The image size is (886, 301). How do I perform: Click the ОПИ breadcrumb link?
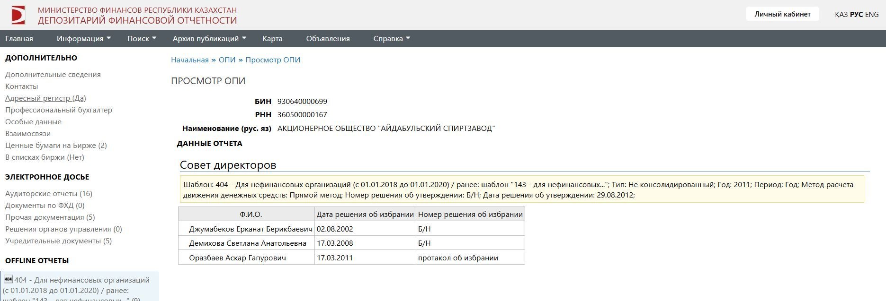coord(227,60)
